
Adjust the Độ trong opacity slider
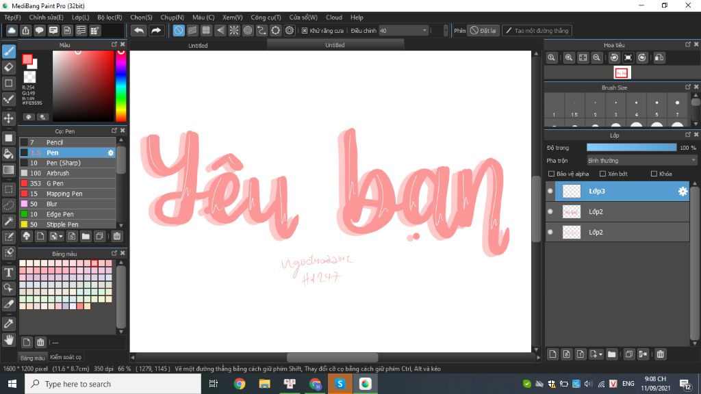(631, 148)
